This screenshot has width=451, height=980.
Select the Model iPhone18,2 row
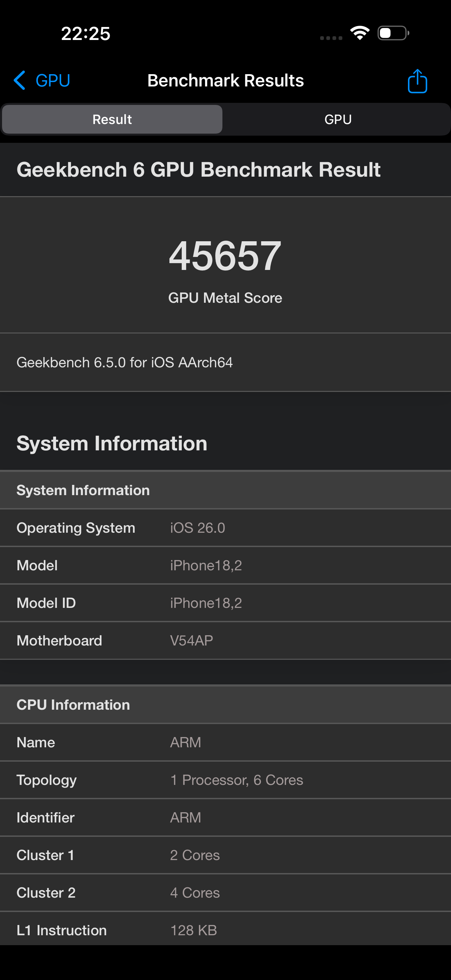[x=225, y=565]
